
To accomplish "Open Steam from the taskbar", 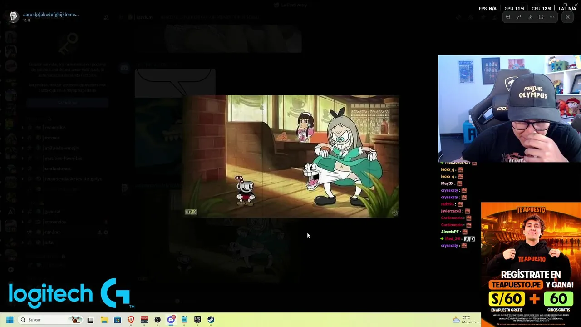I will pyautogui.click(x=211, y=320).
